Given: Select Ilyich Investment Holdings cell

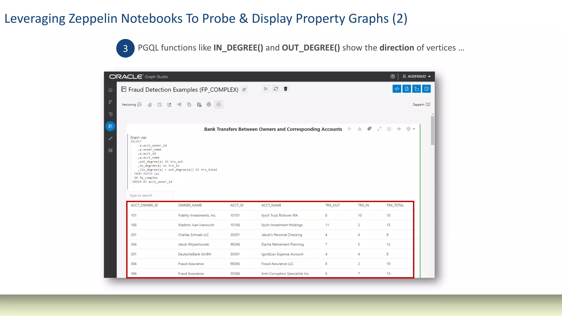Looking at the screenshot, I should 282,225.
